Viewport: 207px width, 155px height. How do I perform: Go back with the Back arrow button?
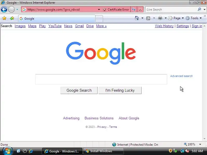[4, 9]
